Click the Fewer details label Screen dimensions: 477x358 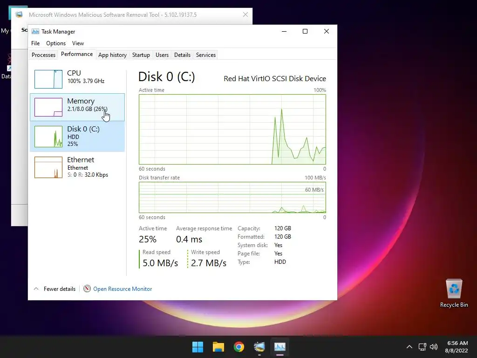[x=60, y=289]
